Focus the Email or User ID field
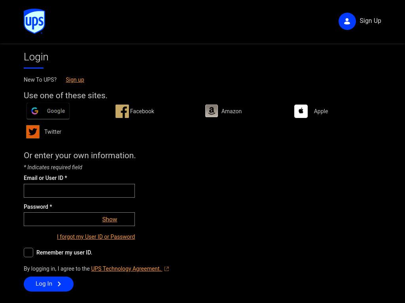 pos(79,191)
